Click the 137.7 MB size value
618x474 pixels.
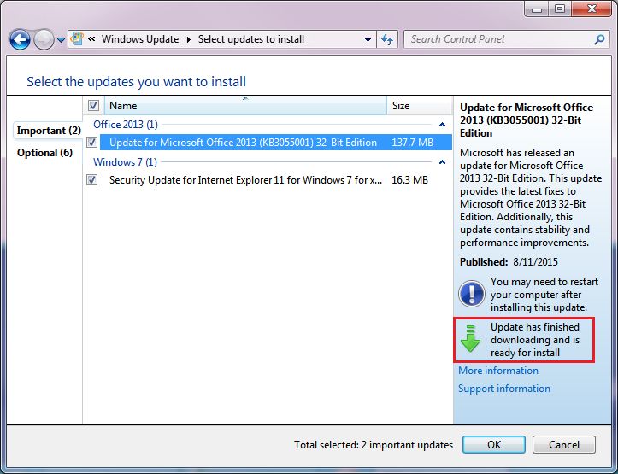click(412, 143)
